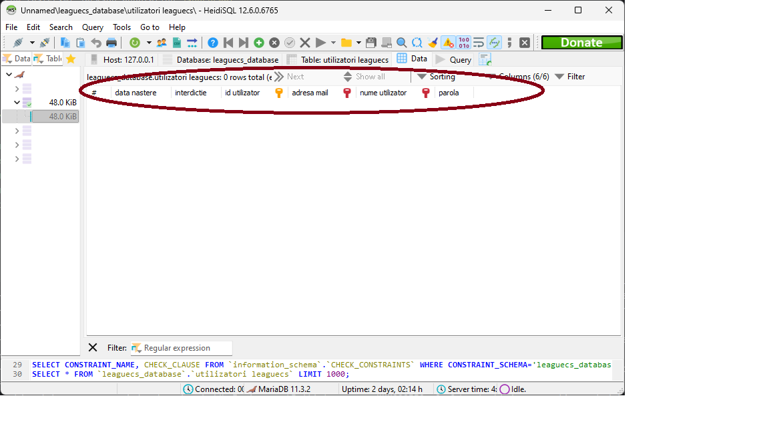Open the Tools menu
Image resolution: width=769 pixels, height=432 pixels.
click(x=121, y=27)
